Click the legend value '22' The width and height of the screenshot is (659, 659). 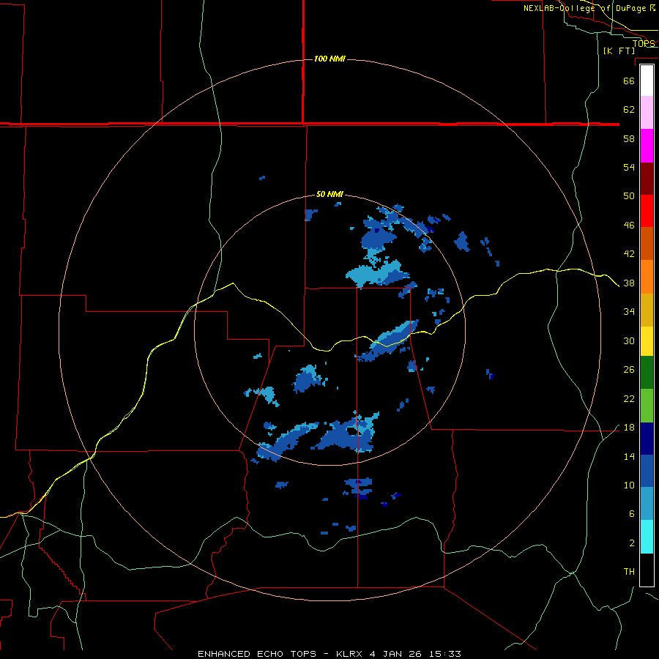point(629,399)
